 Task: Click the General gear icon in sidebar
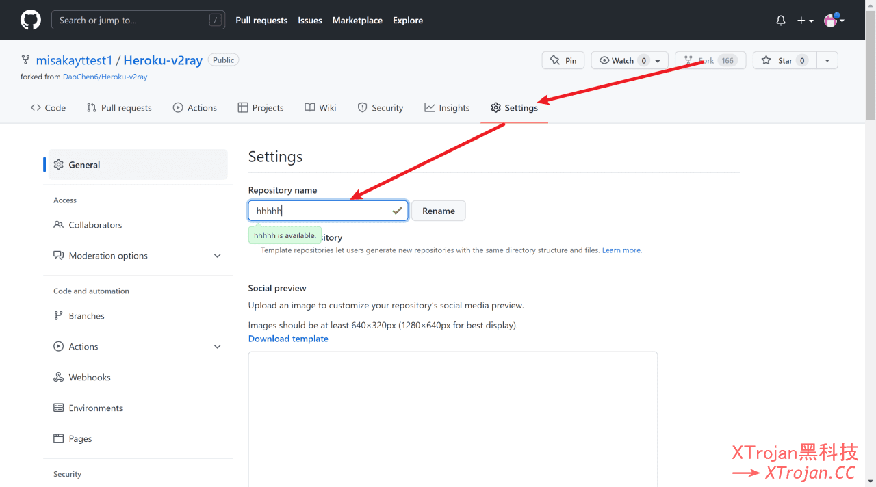tap(59, 165)
